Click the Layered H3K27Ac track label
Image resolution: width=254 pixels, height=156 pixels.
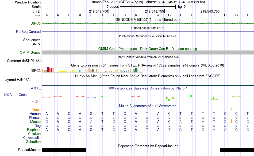click(17, 80)
